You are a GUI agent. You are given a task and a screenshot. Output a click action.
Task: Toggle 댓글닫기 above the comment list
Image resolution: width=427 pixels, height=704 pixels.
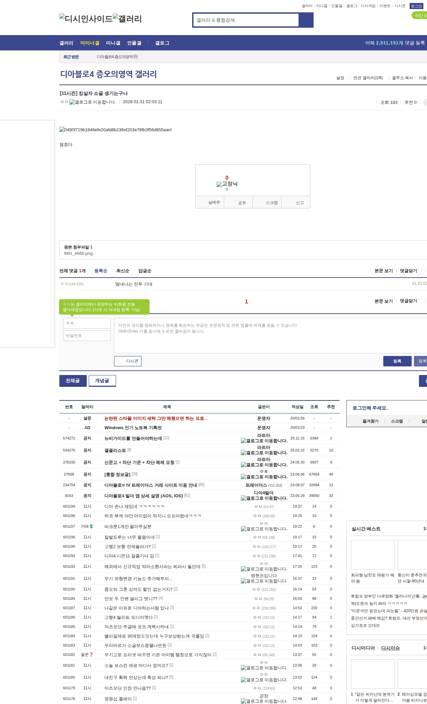[x=408, y=271]
